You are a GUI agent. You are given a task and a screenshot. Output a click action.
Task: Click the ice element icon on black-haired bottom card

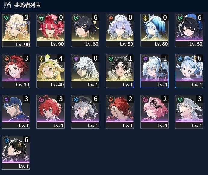coord(7,140)
